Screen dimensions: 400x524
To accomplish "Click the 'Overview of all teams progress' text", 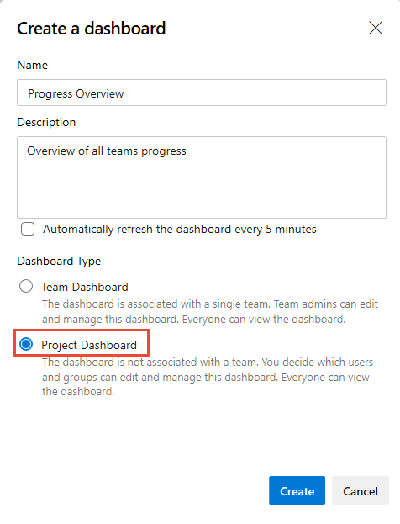I will click(x=107, y=151).
